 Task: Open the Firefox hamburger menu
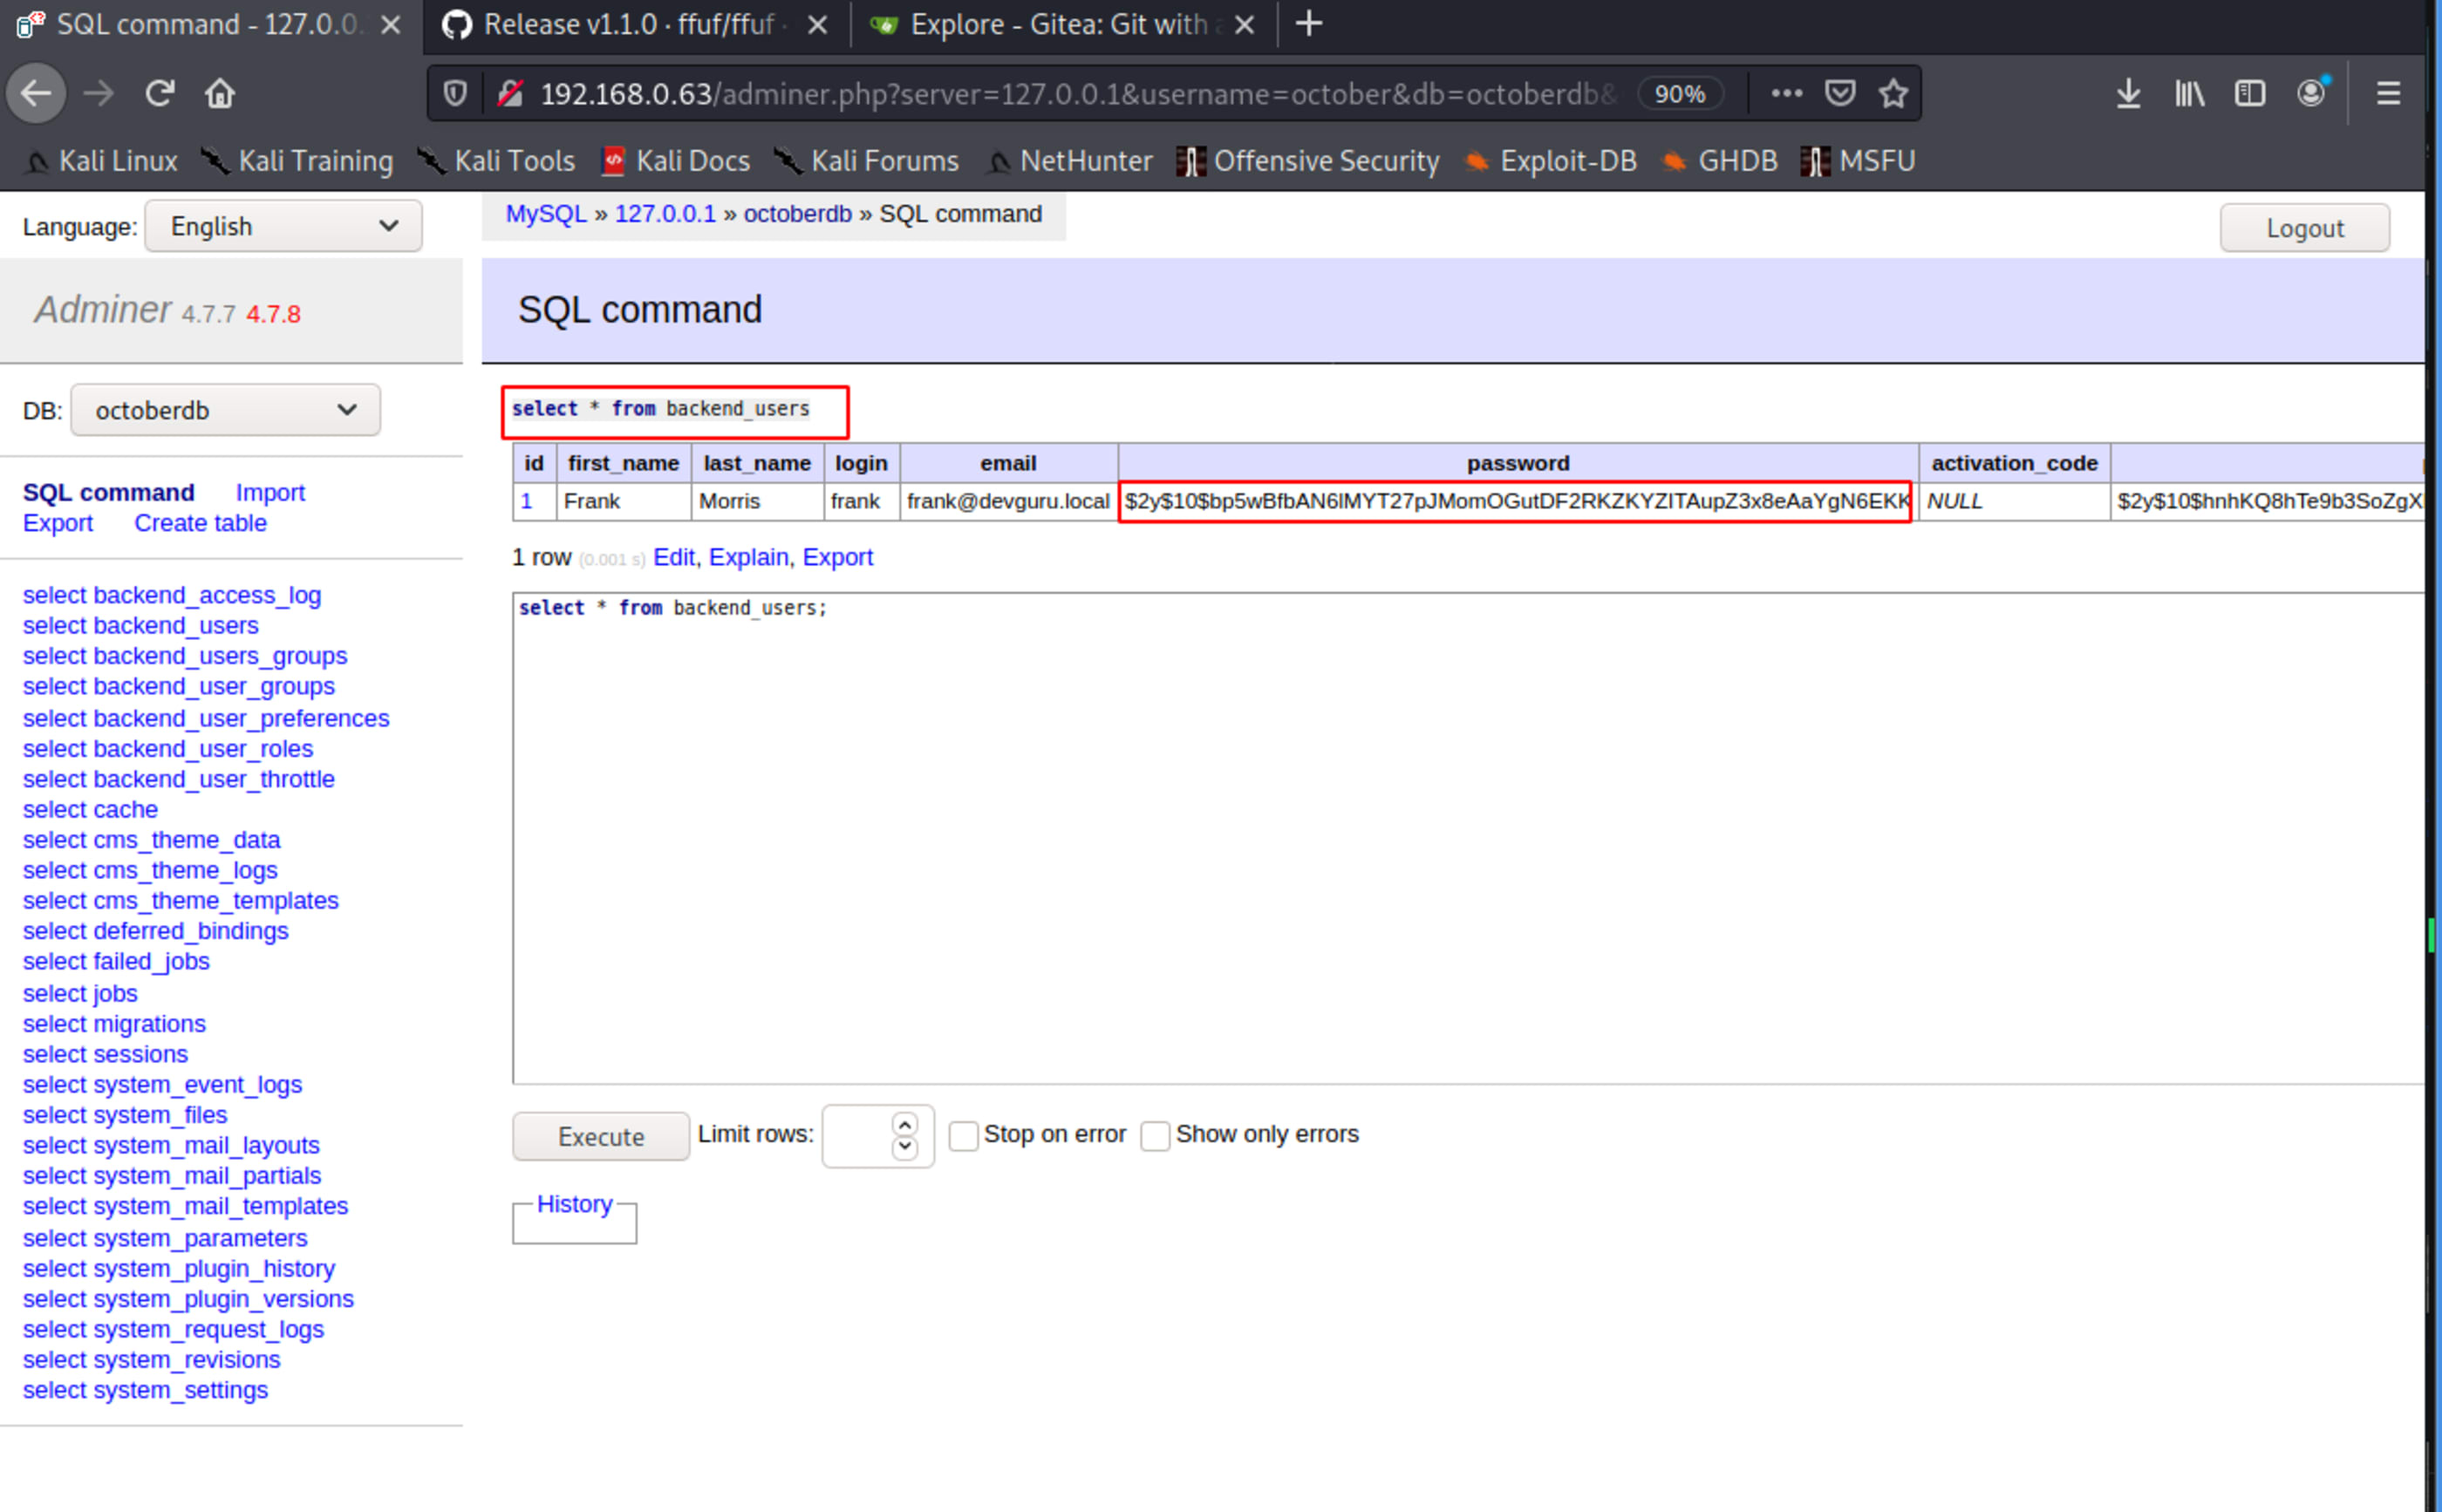pos(2388,93)
